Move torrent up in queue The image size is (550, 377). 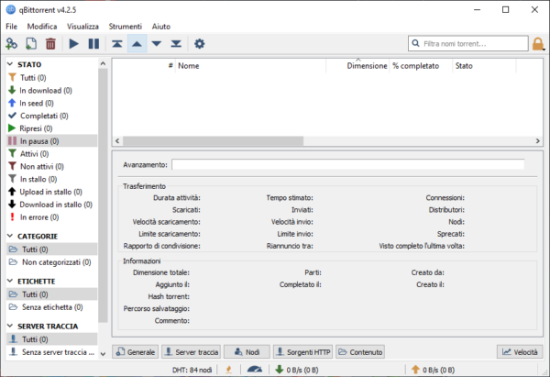(x=137, y=44)
